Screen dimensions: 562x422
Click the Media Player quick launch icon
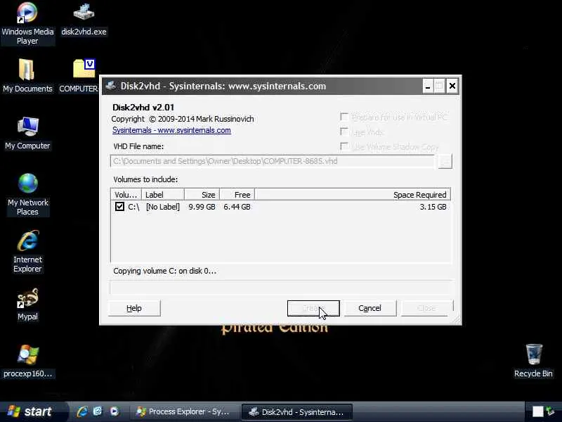pyautogui.click(x=114, y=411)
